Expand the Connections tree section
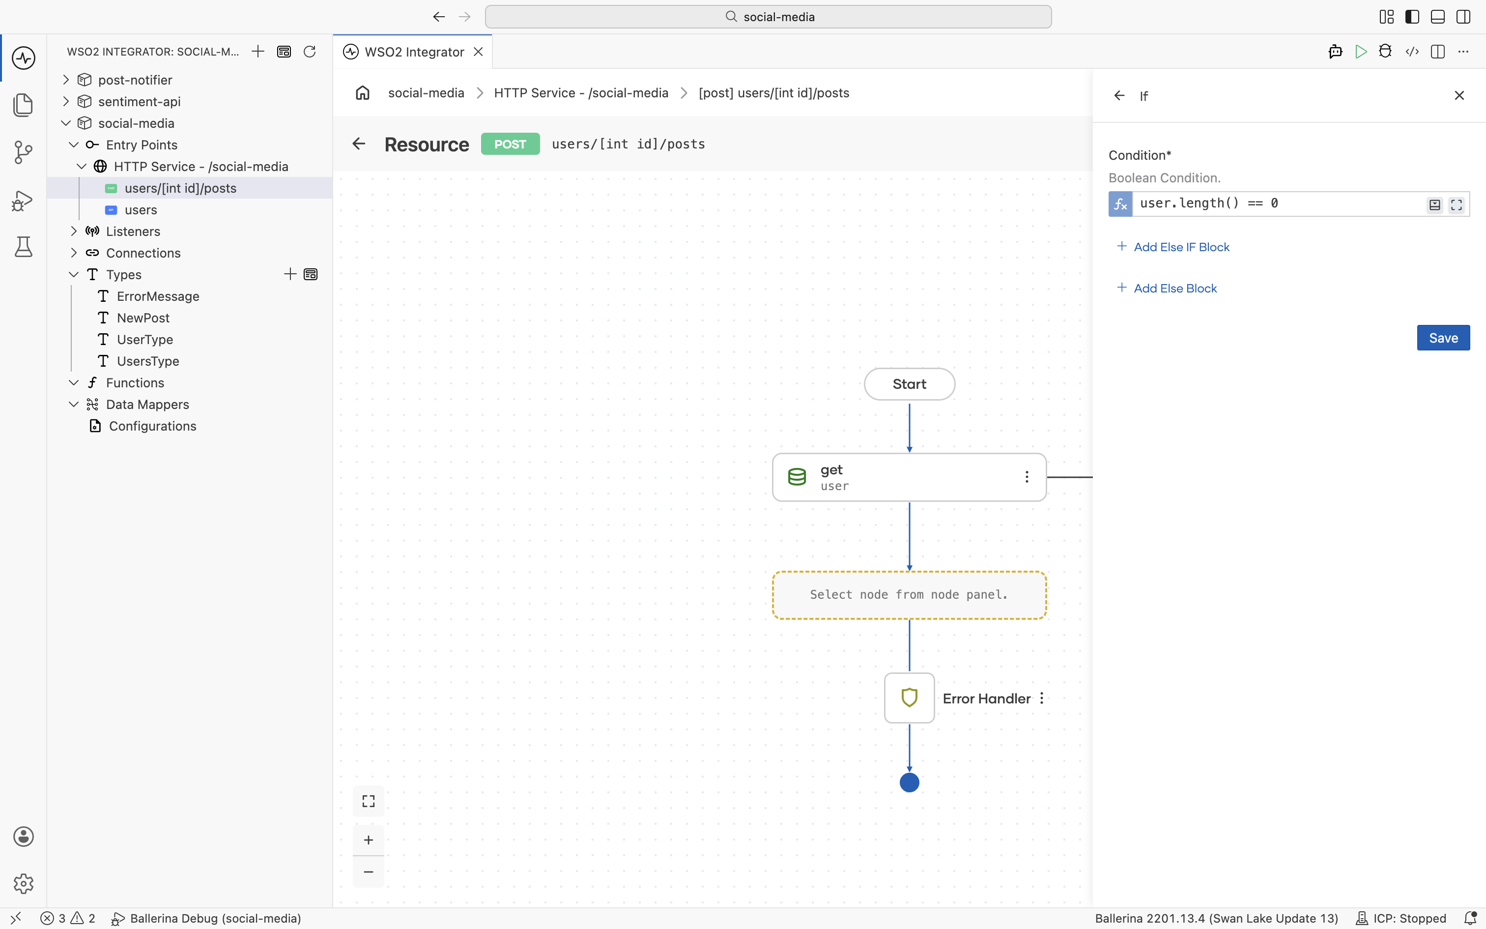Viewport: 1486px width, 929px height. (74, 253)
